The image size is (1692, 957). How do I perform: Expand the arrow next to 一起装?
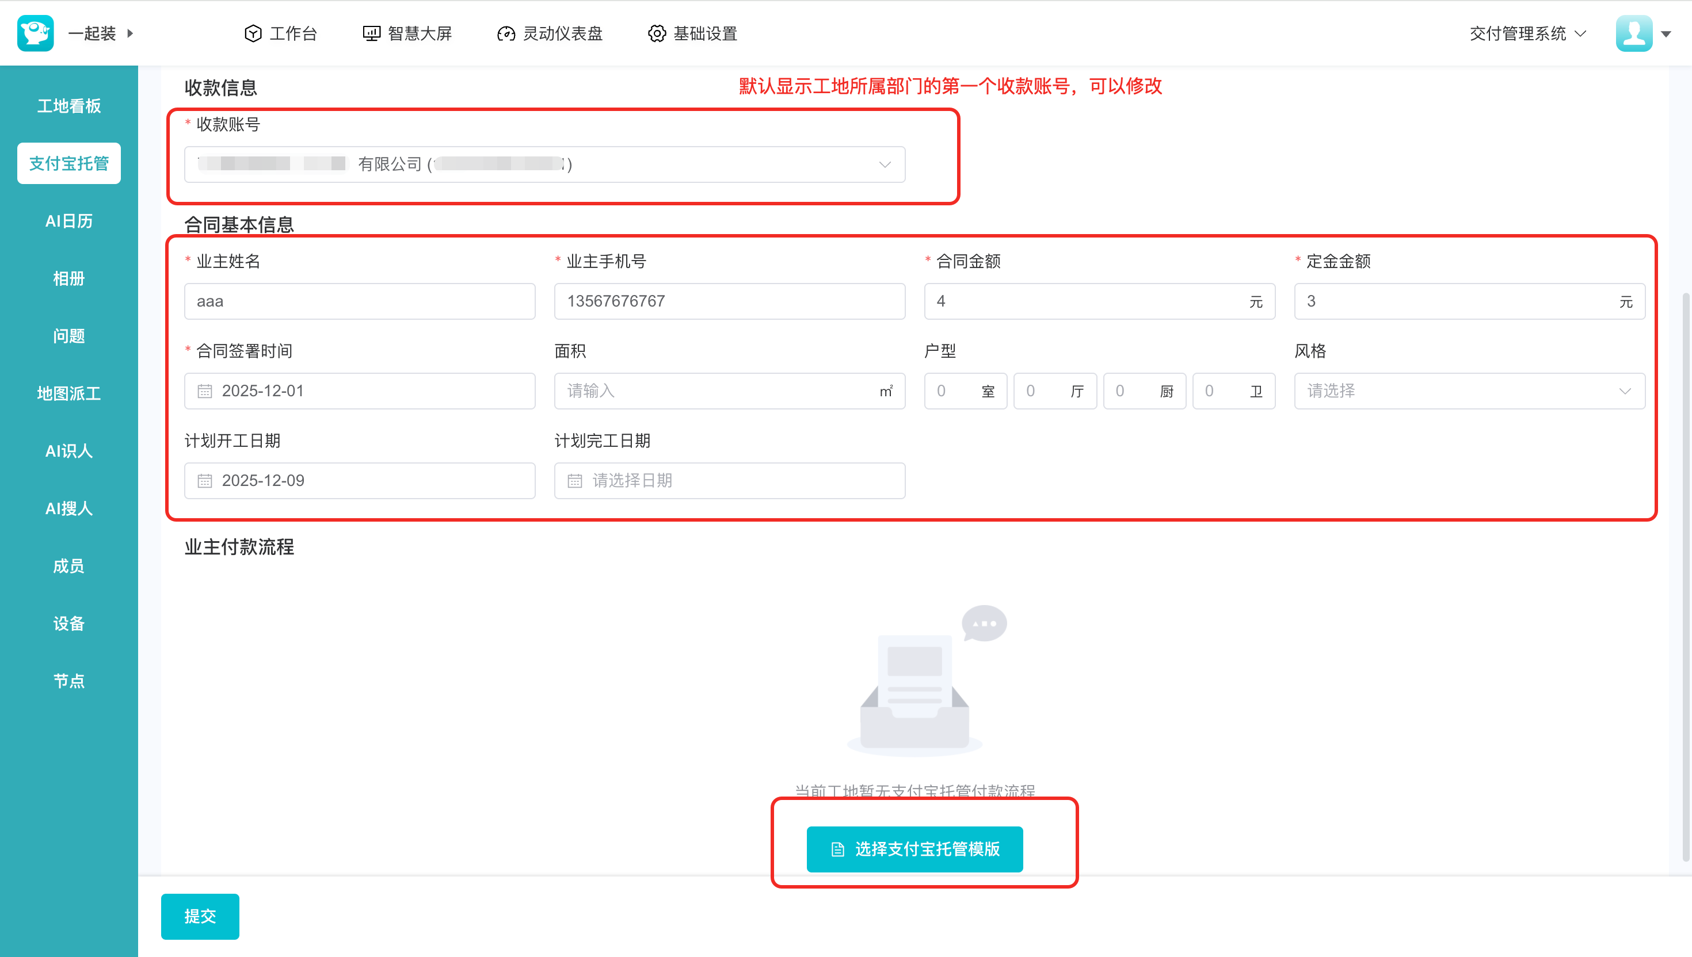(x=130, y=33)
